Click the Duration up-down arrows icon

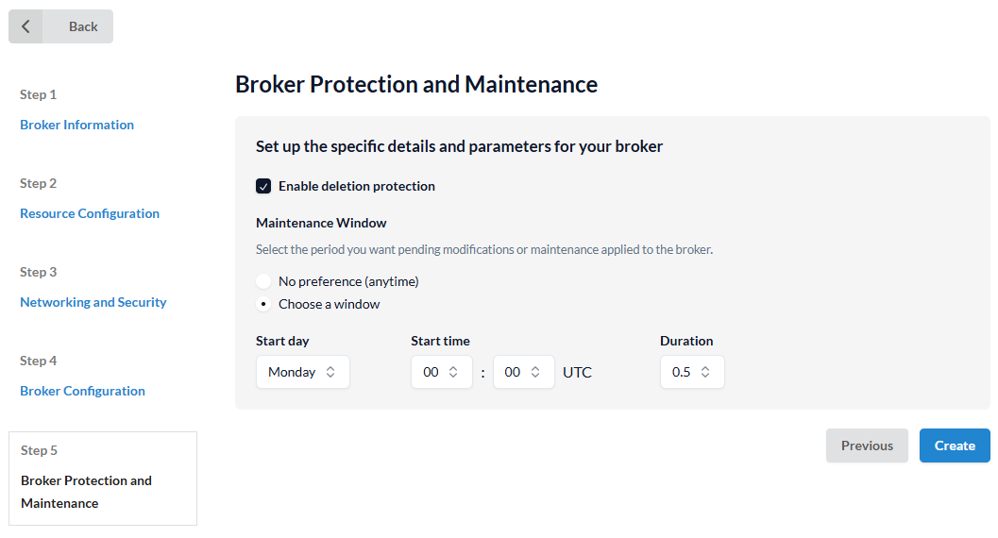[x=705, y=372]
